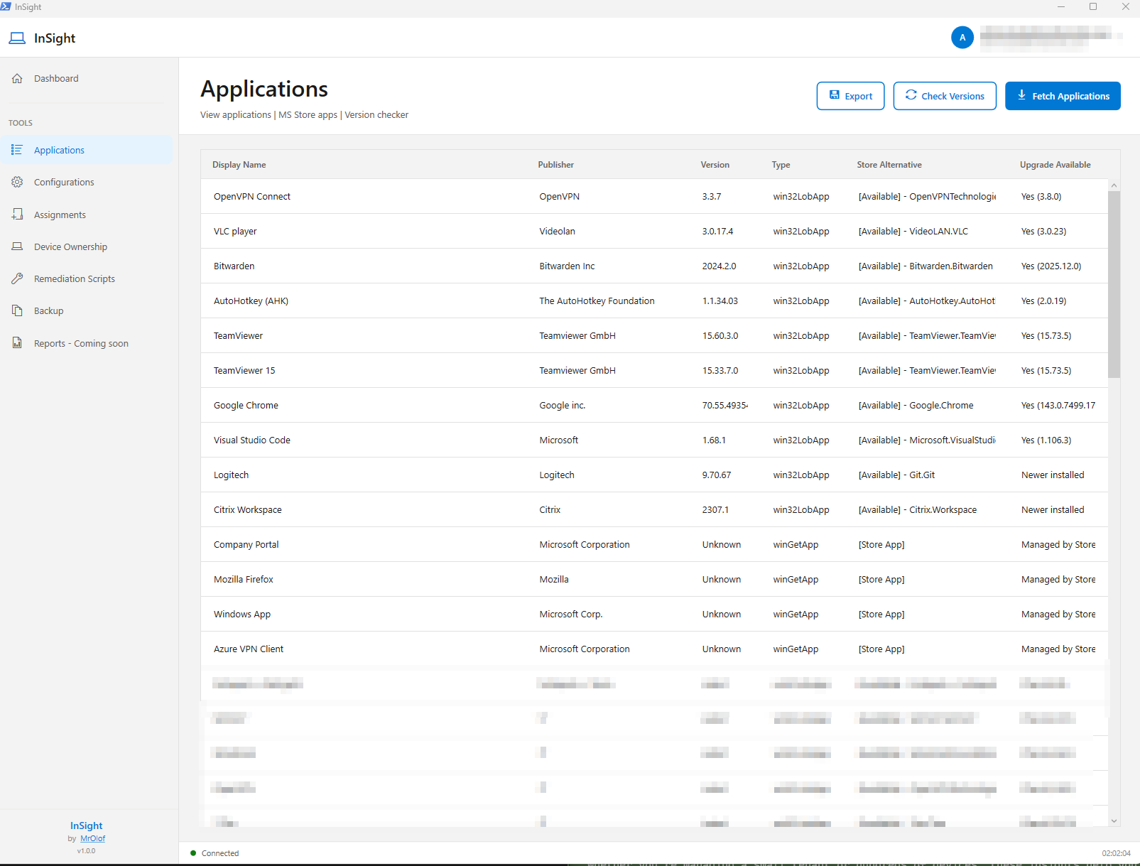
Task: Click the Export button
Action: tap(850, 96)
